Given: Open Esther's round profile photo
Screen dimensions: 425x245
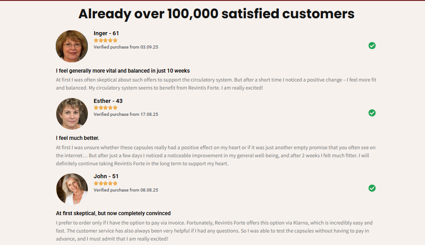Looking at the screenshot, I should 72,114.
